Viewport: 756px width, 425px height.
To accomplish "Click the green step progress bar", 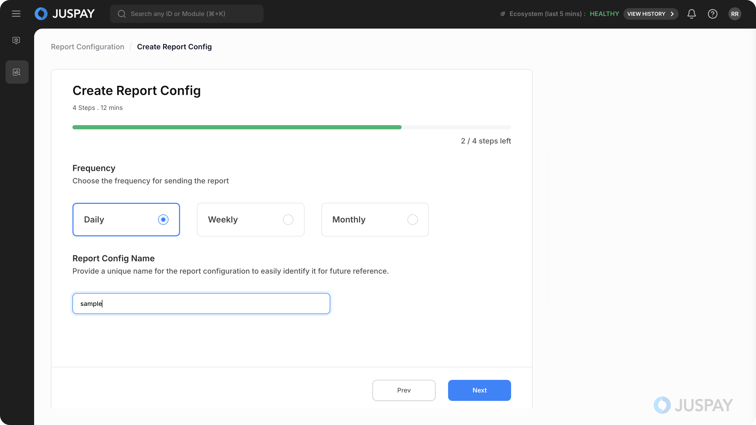I will (237, 127).
